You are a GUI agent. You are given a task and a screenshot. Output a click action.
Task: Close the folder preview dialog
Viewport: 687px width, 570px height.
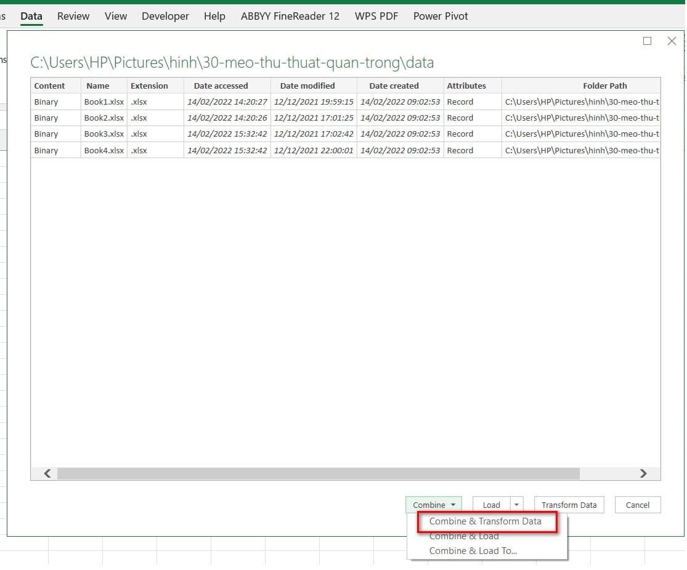(672, 41)
